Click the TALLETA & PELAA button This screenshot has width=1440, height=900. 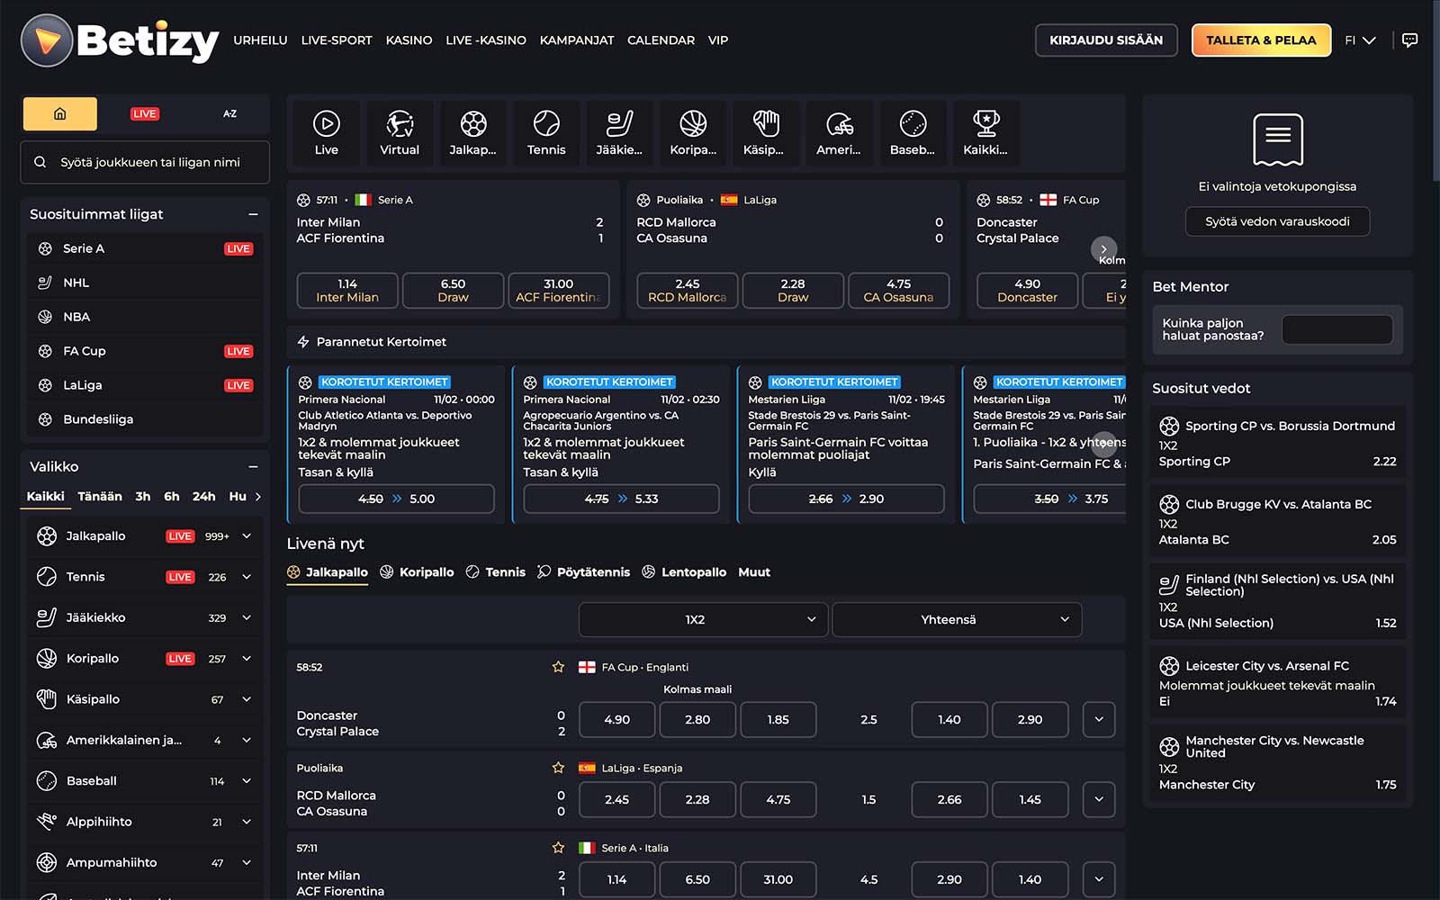coord(1260,40)
